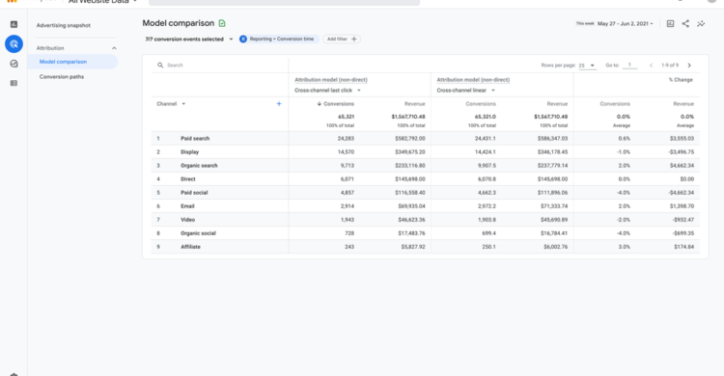Viewport: 724px width, 376px height.
Task: Open the Configure icon in left rail
Action: (14, 83)
